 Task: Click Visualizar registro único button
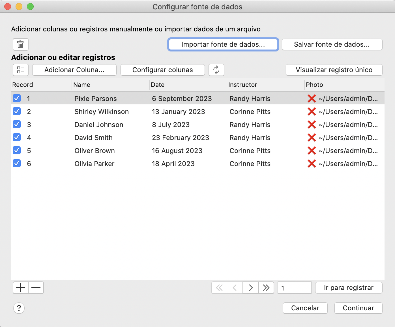334,70
